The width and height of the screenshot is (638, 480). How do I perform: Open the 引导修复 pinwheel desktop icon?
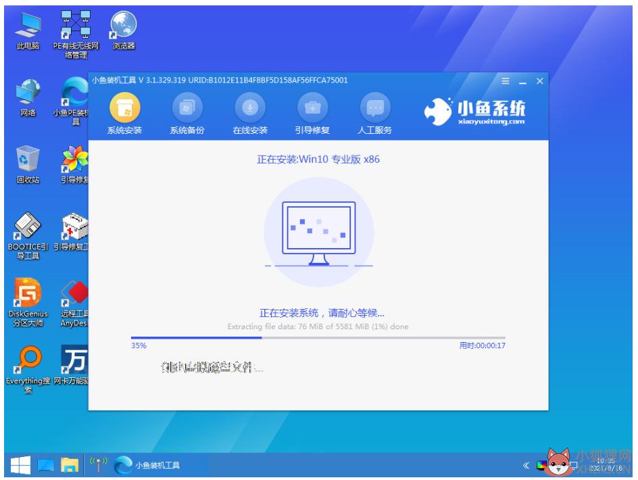pyautogui.click(x=74, y=164)
